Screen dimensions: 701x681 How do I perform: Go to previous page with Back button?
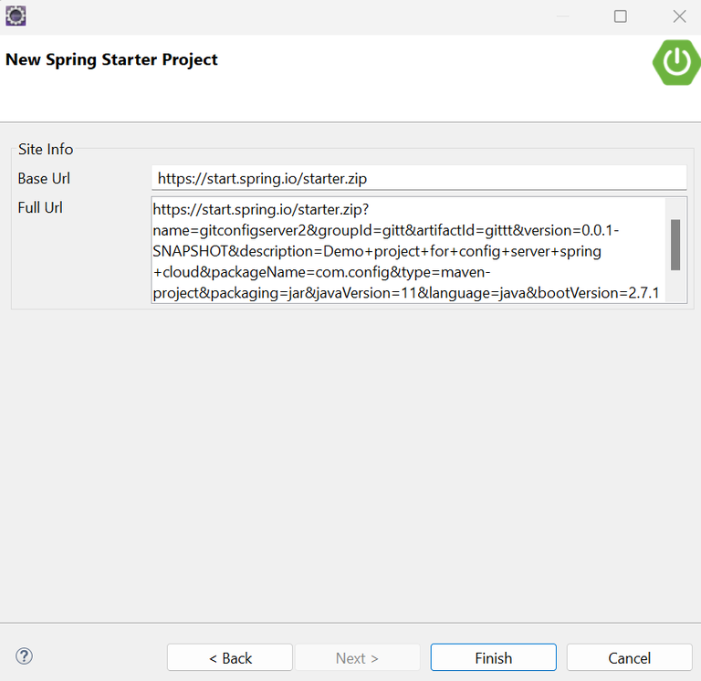tap(230, 657)
